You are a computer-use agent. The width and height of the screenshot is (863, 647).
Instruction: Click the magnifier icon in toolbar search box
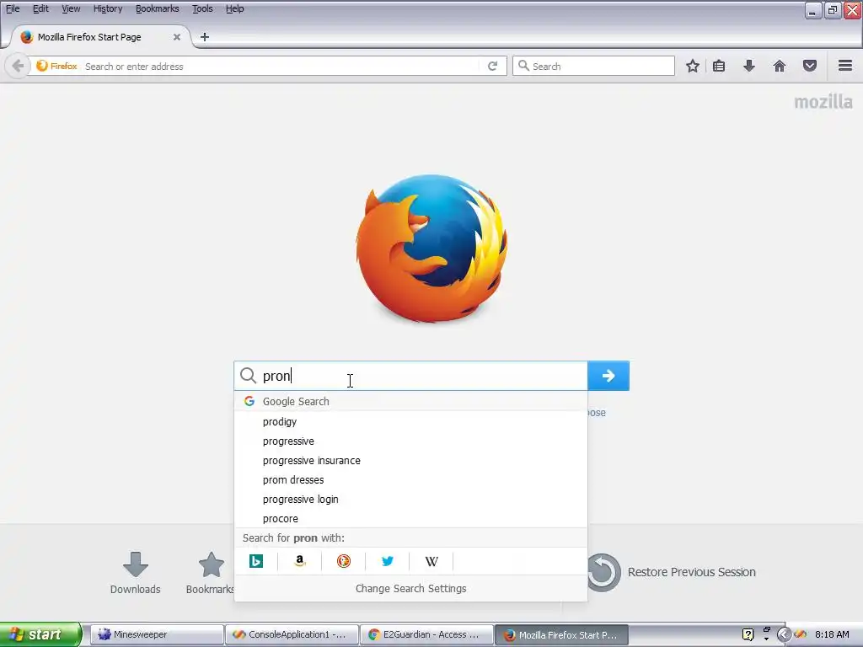(x=524, y=66)
